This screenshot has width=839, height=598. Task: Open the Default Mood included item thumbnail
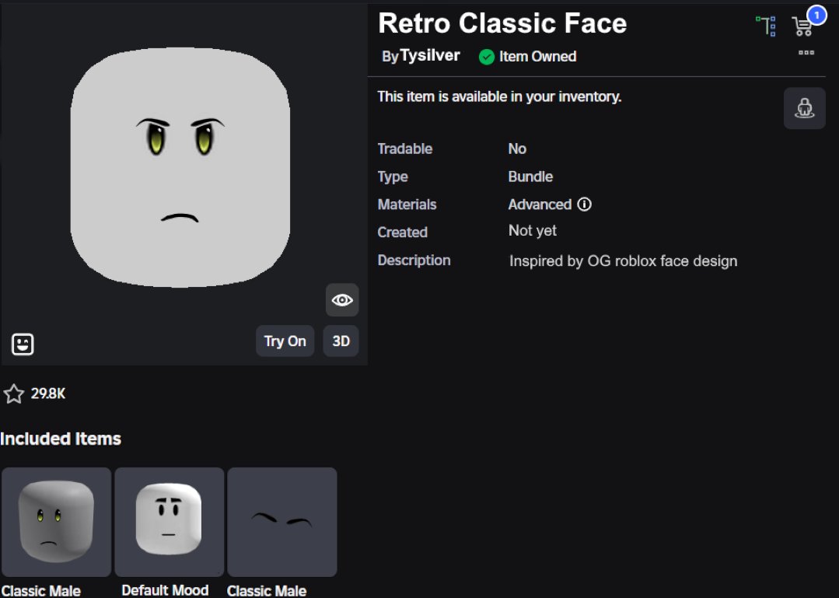point(169,522)
